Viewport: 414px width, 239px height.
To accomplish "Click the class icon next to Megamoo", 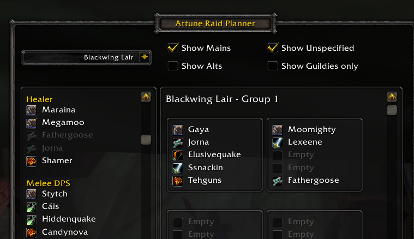I will (32, 123).
